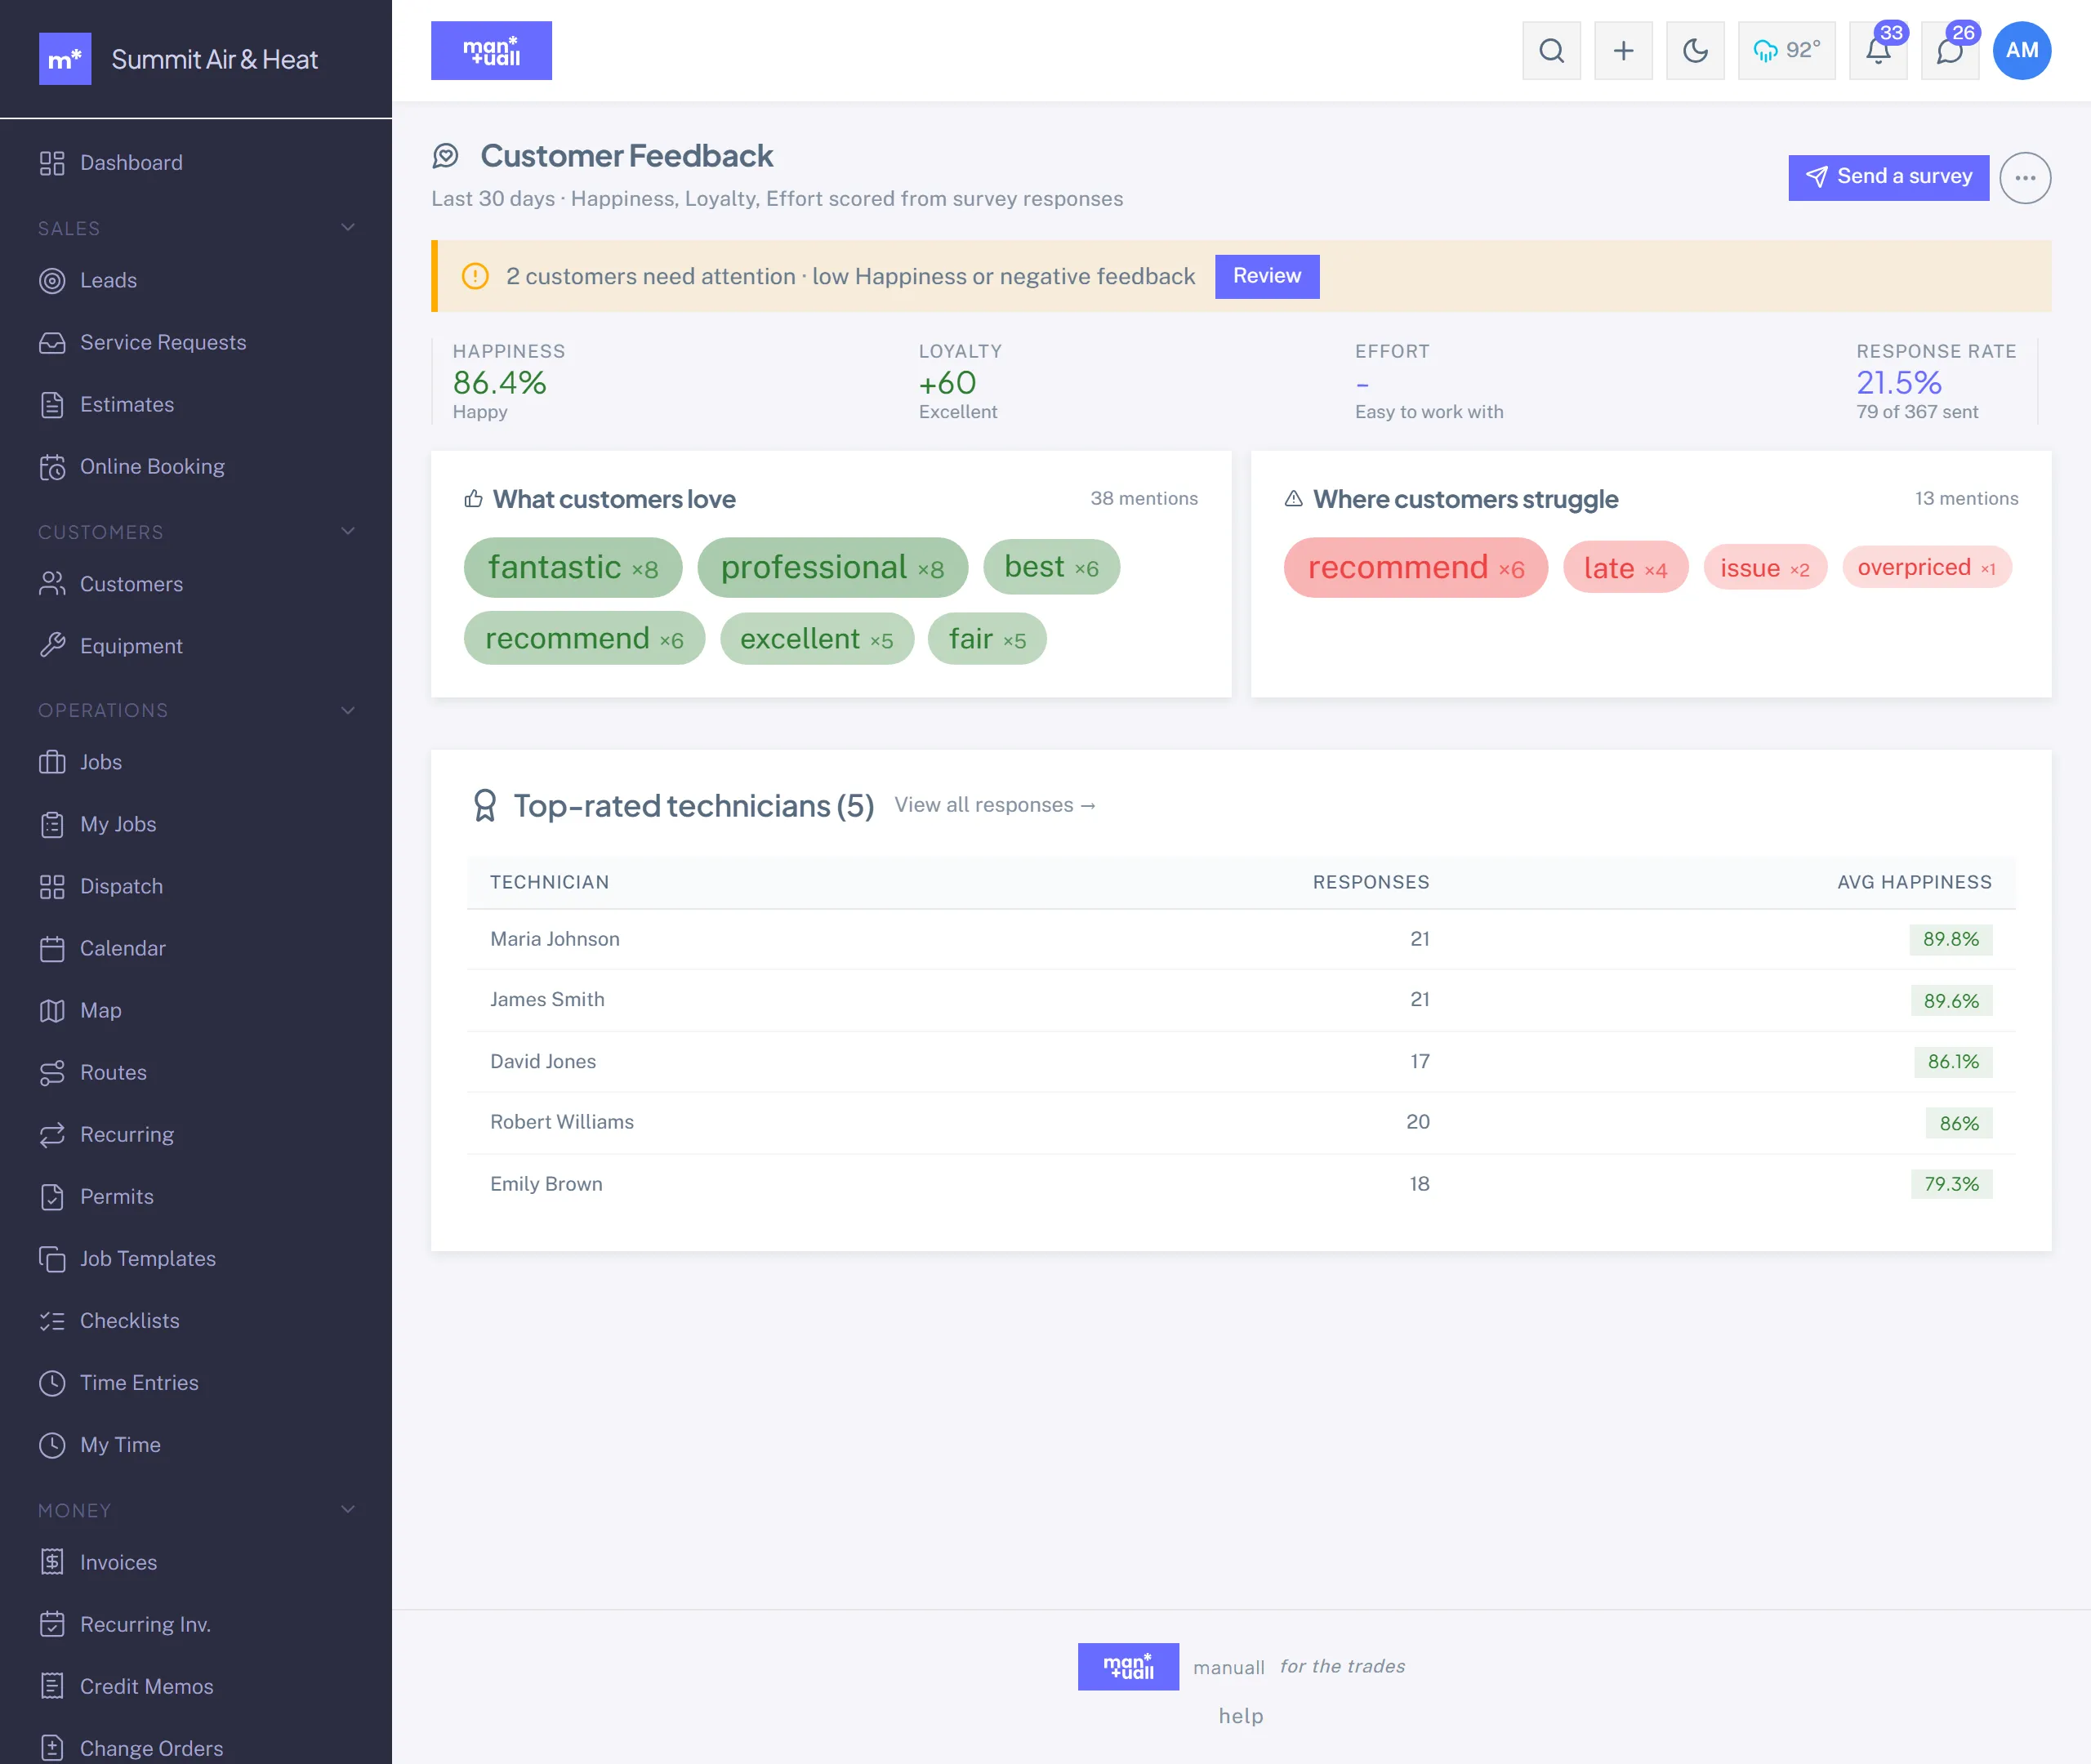The height and width of the screenshot is (1764, 2091).
Task: Click the Job Templates copy icon
Action: point(52,1259)
